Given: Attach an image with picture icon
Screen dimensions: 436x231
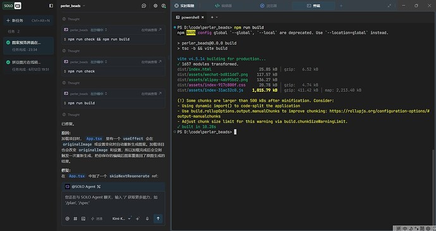Looking at the screenshot, I should point(83,219).
